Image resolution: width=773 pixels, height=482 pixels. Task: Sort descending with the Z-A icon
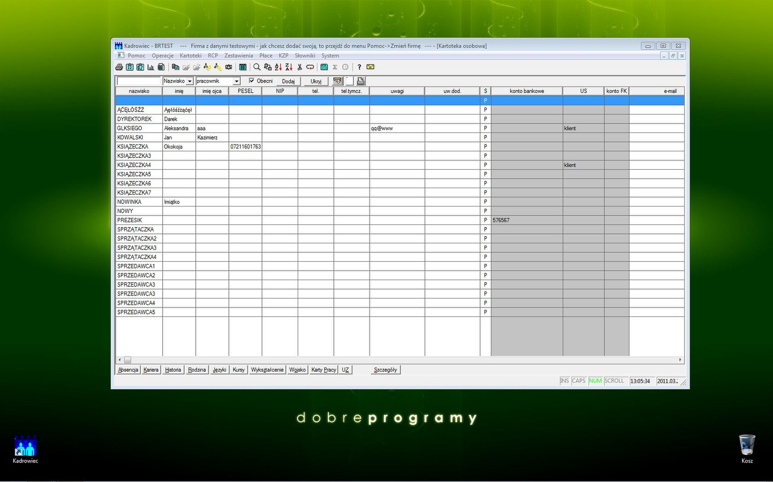[x=289, y=67]
